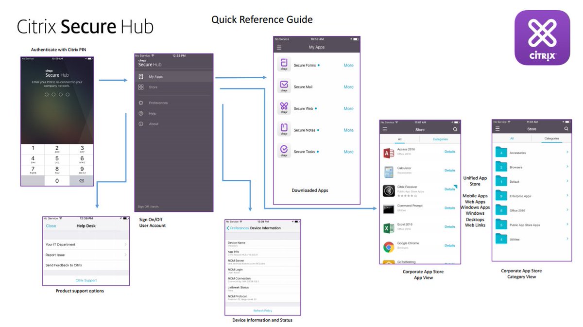Click Details for Google Chrome
Screen dimensions: 583x327
(450, 245)
